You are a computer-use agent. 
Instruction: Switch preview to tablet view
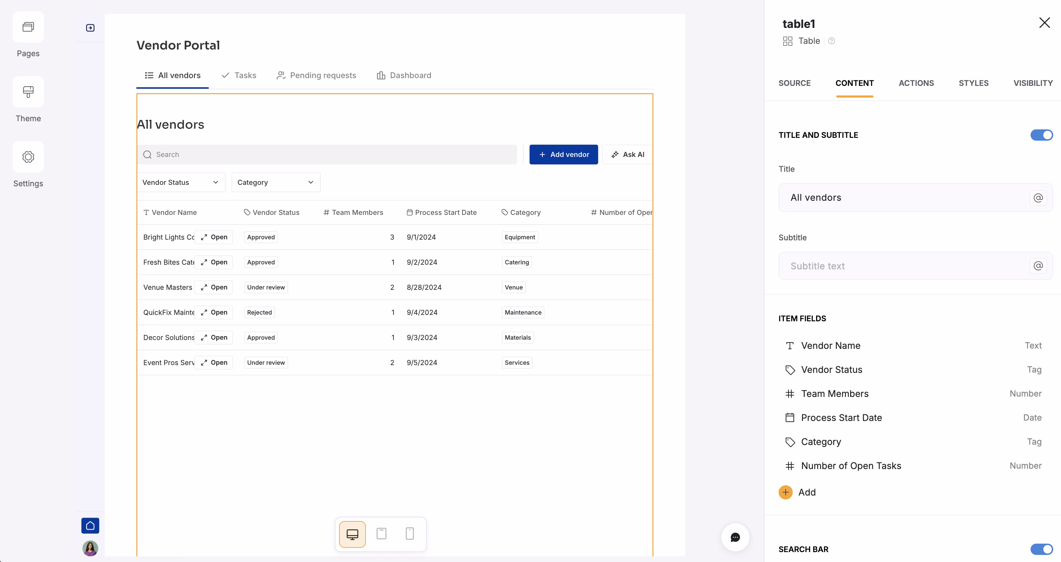pos(381,534)
